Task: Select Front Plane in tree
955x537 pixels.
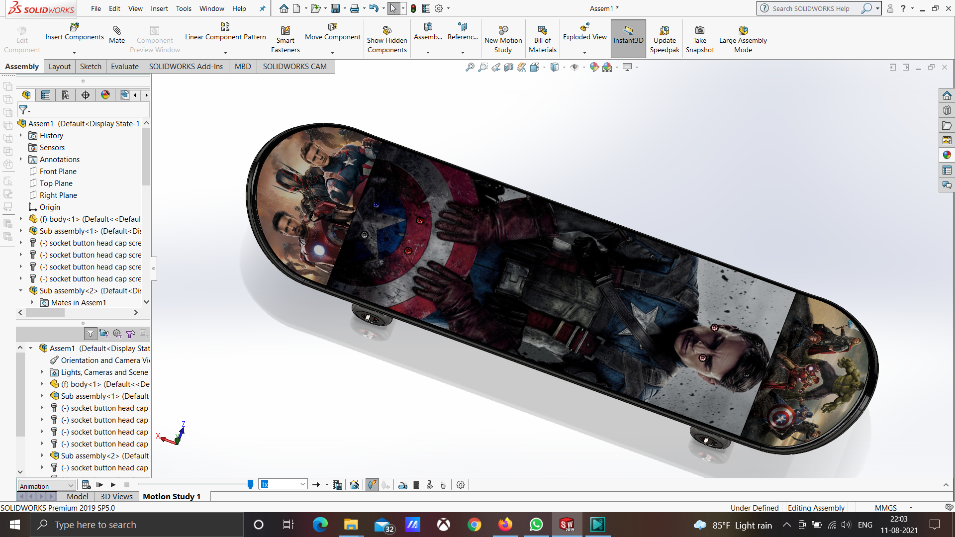Action: [58, 171]
